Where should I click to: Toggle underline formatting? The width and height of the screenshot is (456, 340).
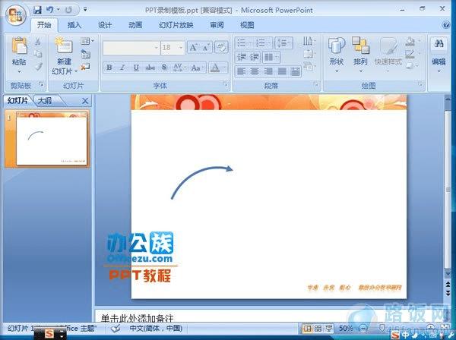click(x=136, y=68)
